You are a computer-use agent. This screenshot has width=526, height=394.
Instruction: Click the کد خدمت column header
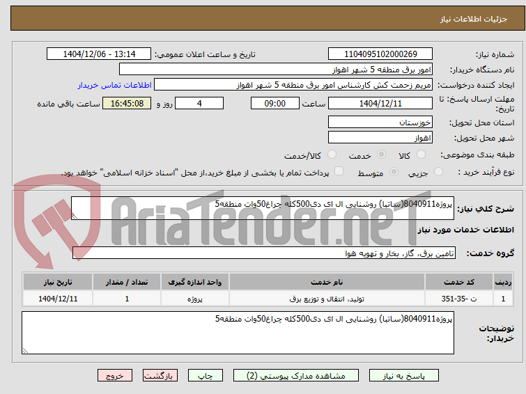458,282
